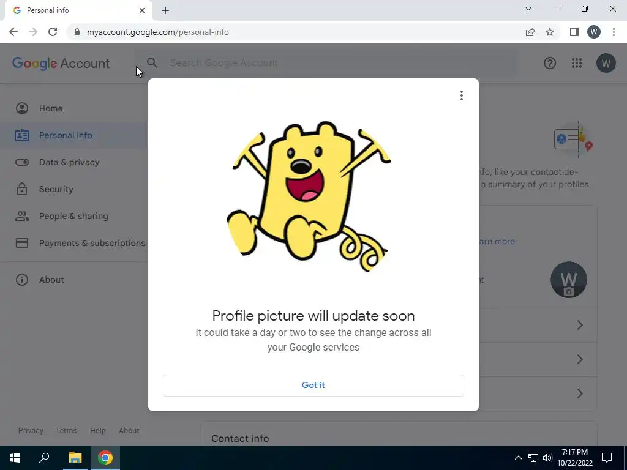627x470 pixels.
Task: Click the Got it button
Action: pos(313,386)
